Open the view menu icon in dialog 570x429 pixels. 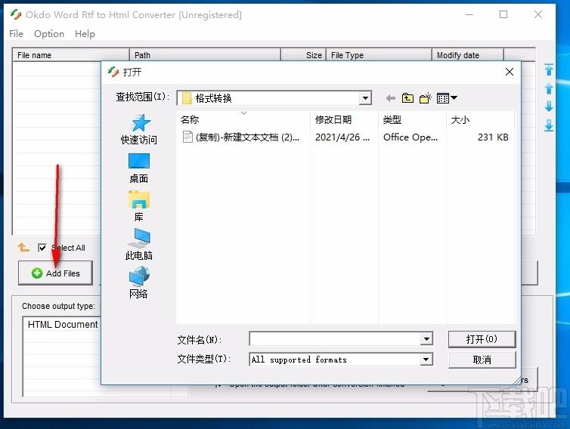pos(447,98)
